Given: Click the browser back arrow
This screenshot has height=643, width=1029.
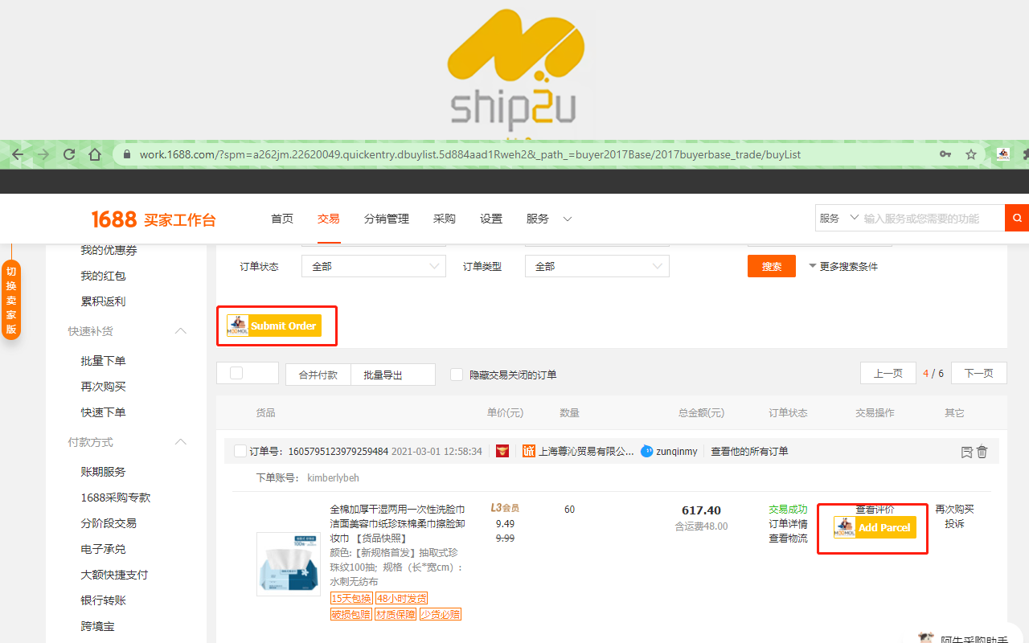Looking at the screenshot, I should pos(18,154).
